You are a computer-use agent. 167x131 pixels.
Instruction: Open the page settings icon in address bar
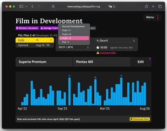coord(53,7)
